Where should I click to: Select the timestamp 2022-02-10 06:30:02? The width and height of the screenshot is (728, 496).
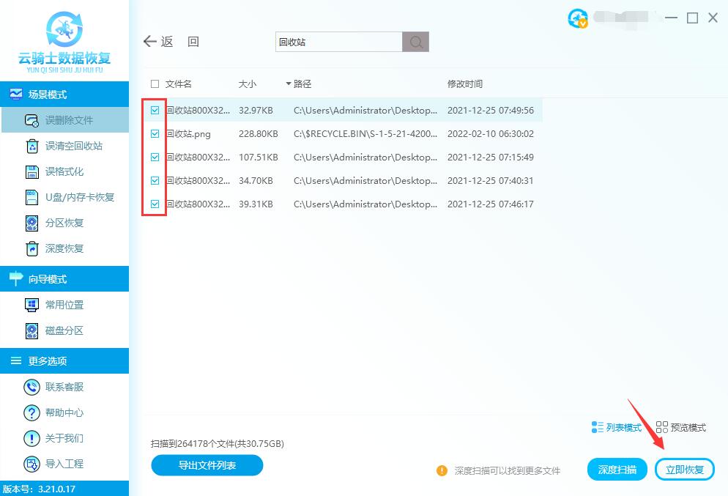(x=490, y=134)
